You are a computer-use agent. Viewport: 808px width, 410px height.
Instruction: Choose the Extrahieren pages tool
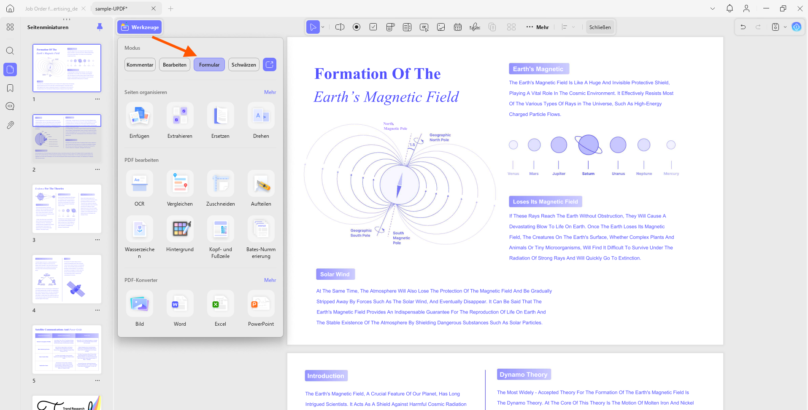click(x=180, y=121)
